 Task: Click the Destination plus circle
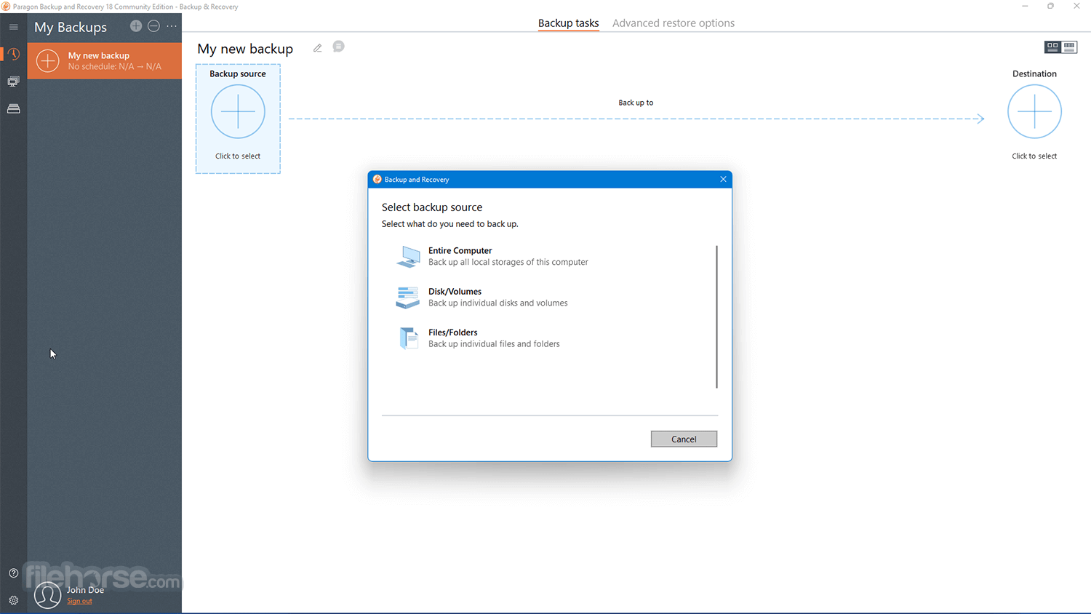coord(1034,111)
